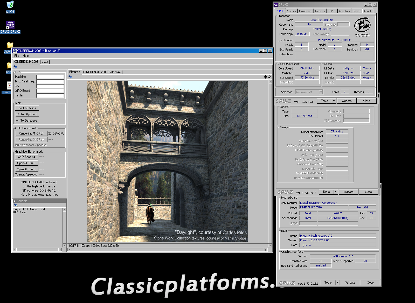Open the Mainboard tab in CPU-Z

[306, 11]
